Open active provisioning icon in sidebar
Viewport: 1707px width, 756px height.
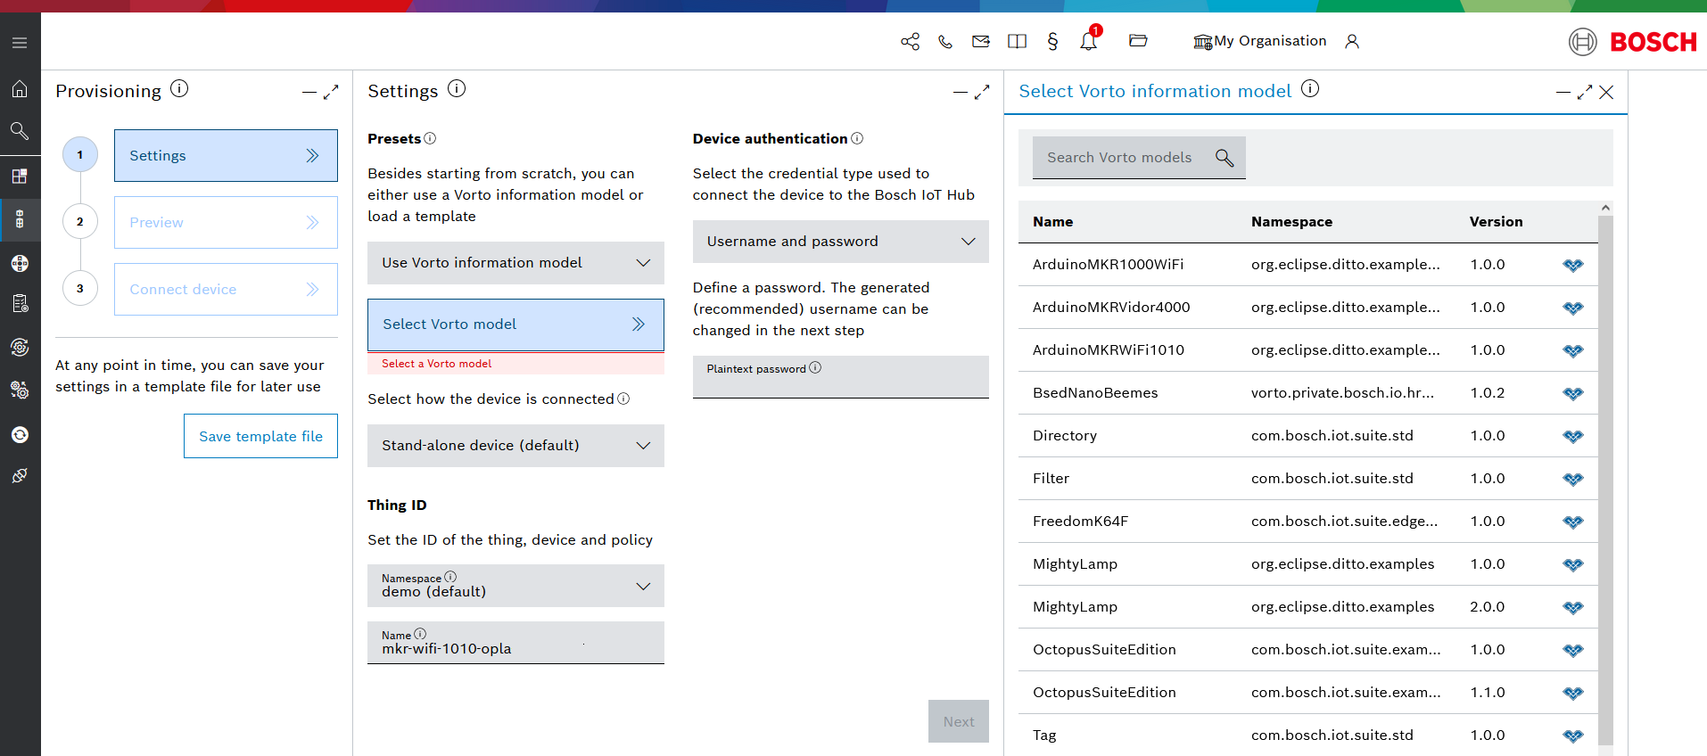[x=20, y=219]
